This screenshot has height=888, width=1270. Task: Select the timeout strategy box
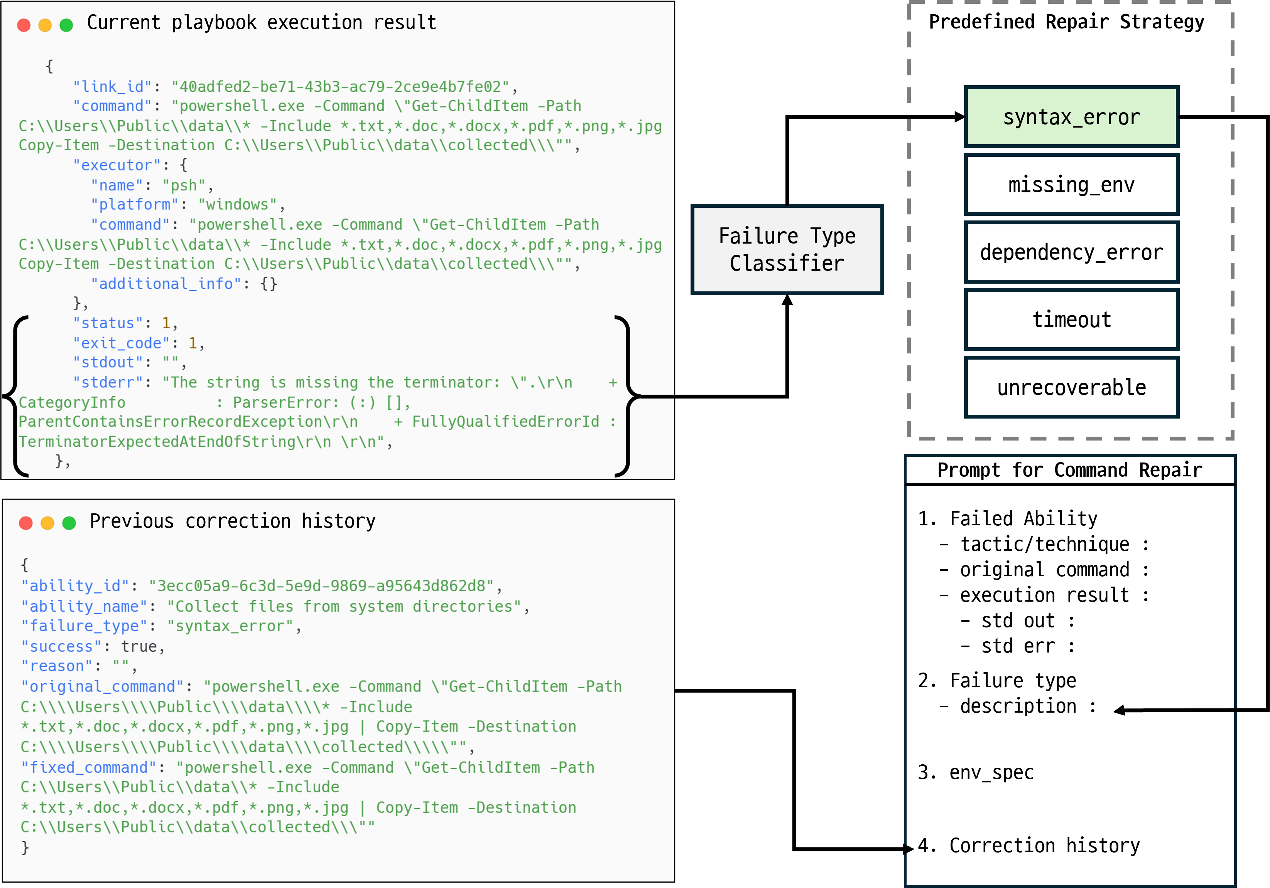(1071, 320)
